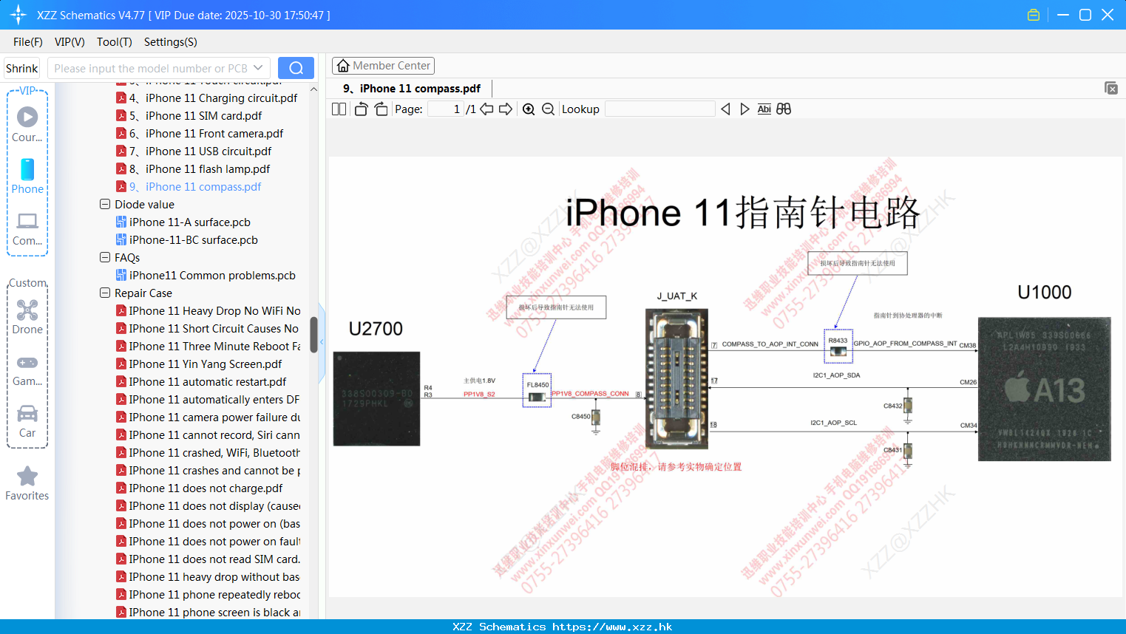
Task: Open the Settings menu
Action: 171,42
